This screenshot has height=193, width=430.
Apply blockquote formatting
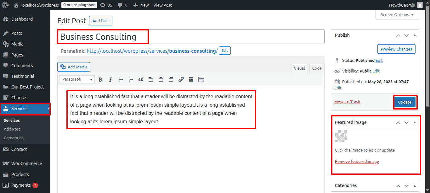click(141, 80)
